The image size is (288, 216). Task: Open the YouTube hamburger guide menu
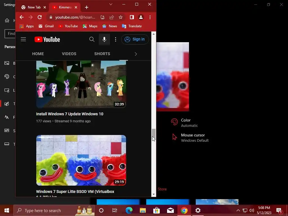pyautogui.click(x=23, y=39)
